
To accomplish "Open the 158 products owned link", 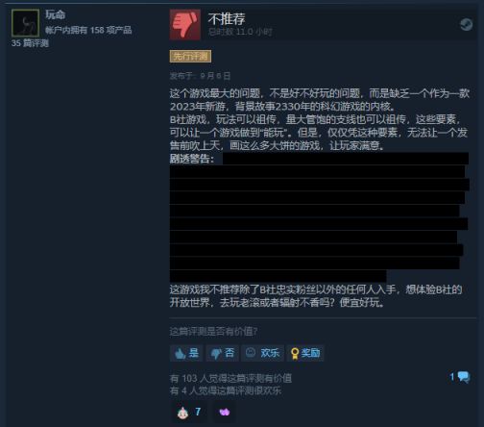I will coord(88,31).
